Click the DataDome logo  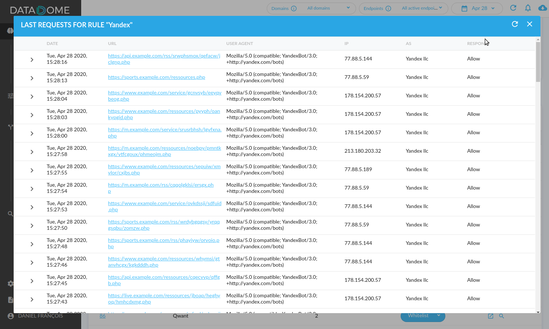tap(40, 10)
